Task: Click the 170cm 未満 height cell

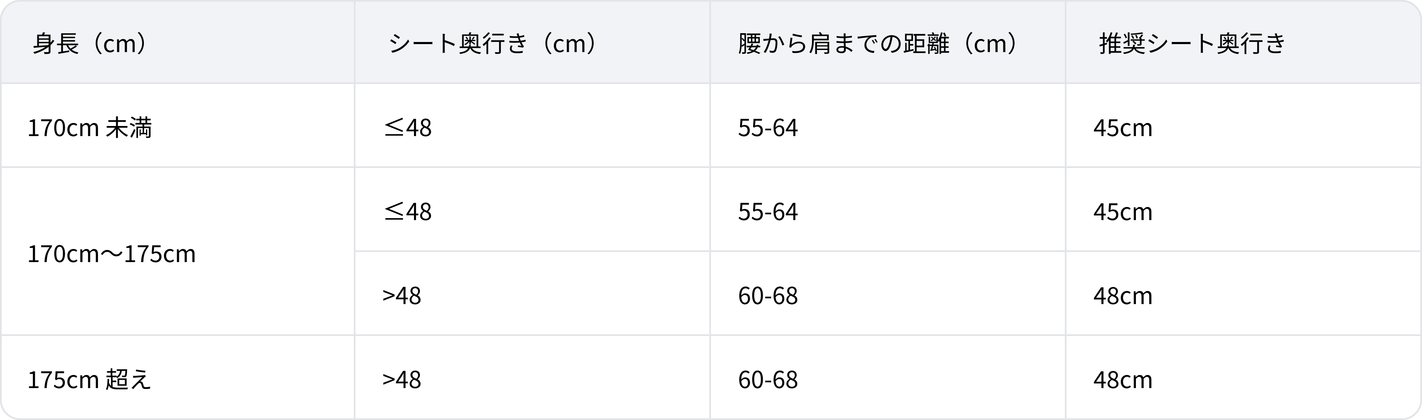Action: pos(90,128)
